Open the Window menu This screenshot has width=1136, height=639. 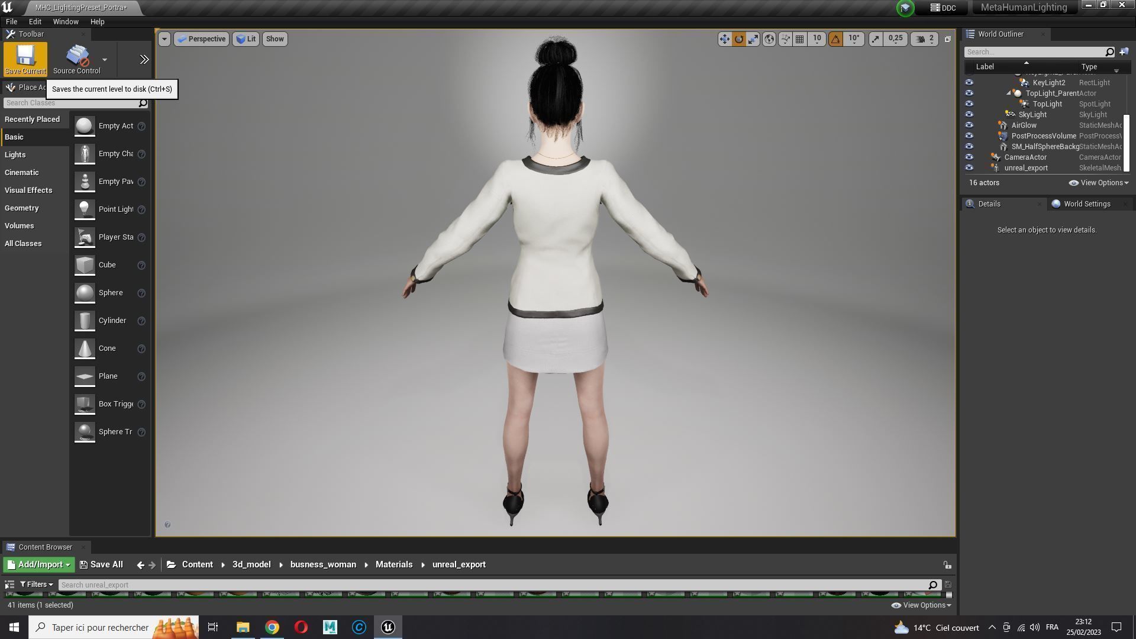pos(65,21)
